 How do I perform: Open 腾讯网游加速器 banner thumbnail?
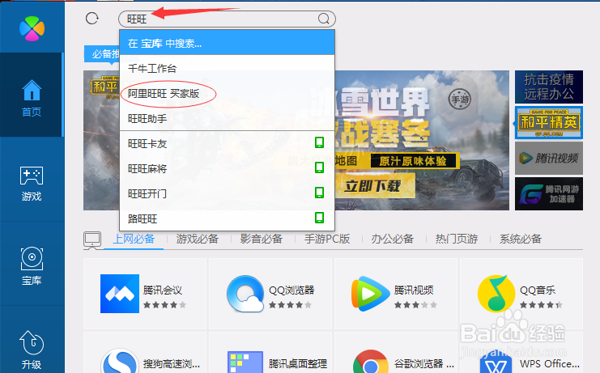[x=549, y=193]
